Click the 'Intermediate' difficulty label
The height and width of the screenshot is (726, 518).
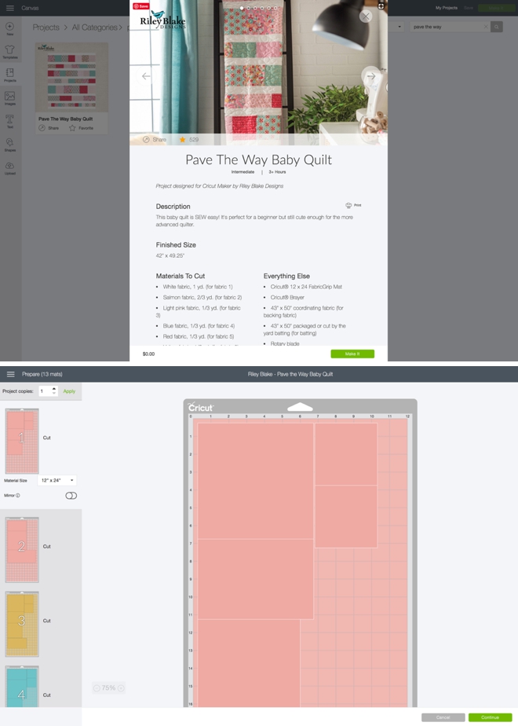(x=243, y=172)
